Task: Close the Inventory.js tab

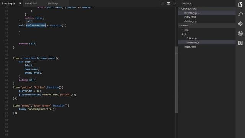Action: tap(20, 3)
